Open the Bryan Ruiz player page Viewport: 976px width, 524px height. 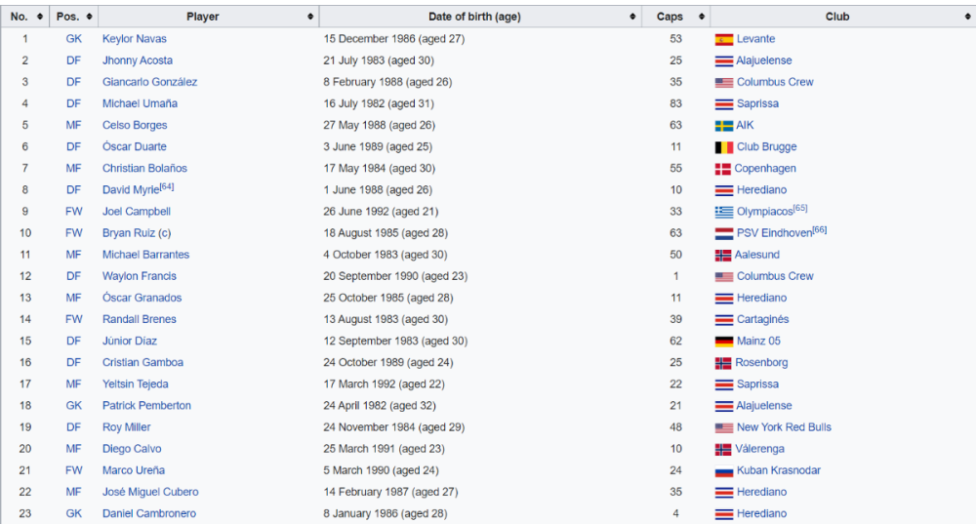pos(129,233)
